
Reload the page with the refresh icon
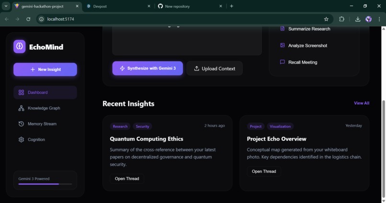28,19
